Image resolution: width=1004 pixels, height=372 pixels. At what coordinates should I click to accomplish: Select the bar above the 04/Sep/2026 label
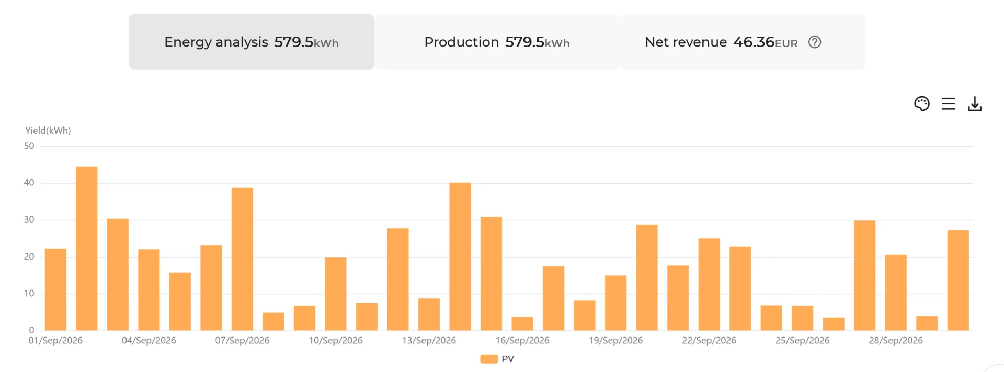pos(149,290)
